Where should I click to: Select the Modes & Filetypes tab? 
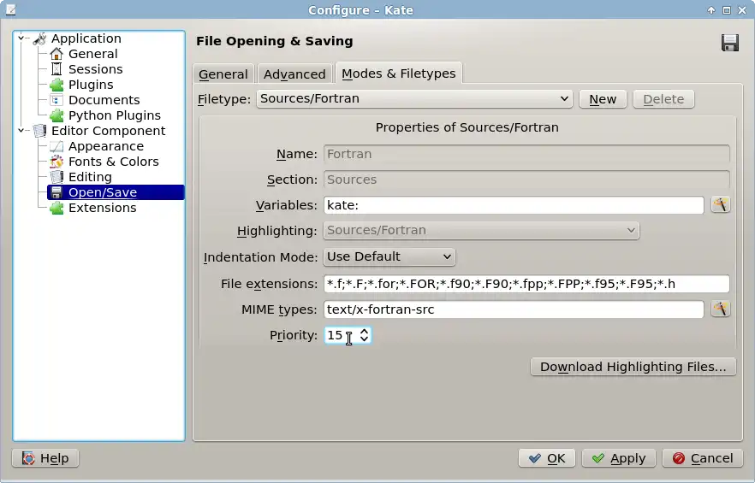point(399,74)
